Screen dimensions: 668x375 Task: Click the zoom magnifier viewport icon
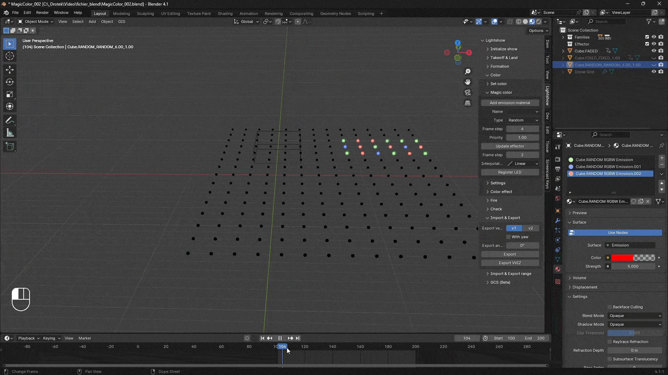tap(468, 72)
